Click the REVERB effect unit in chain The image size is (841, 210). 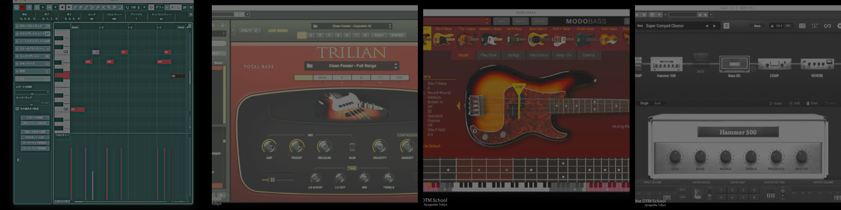(817, 64)
